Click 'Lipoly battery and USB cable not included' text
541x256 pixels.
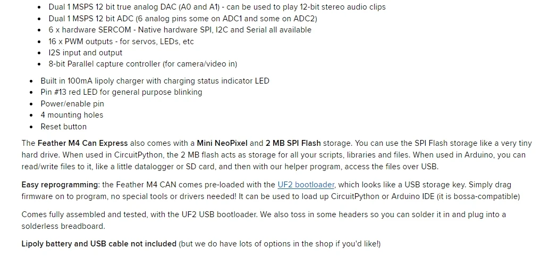[x=99, y=244]
